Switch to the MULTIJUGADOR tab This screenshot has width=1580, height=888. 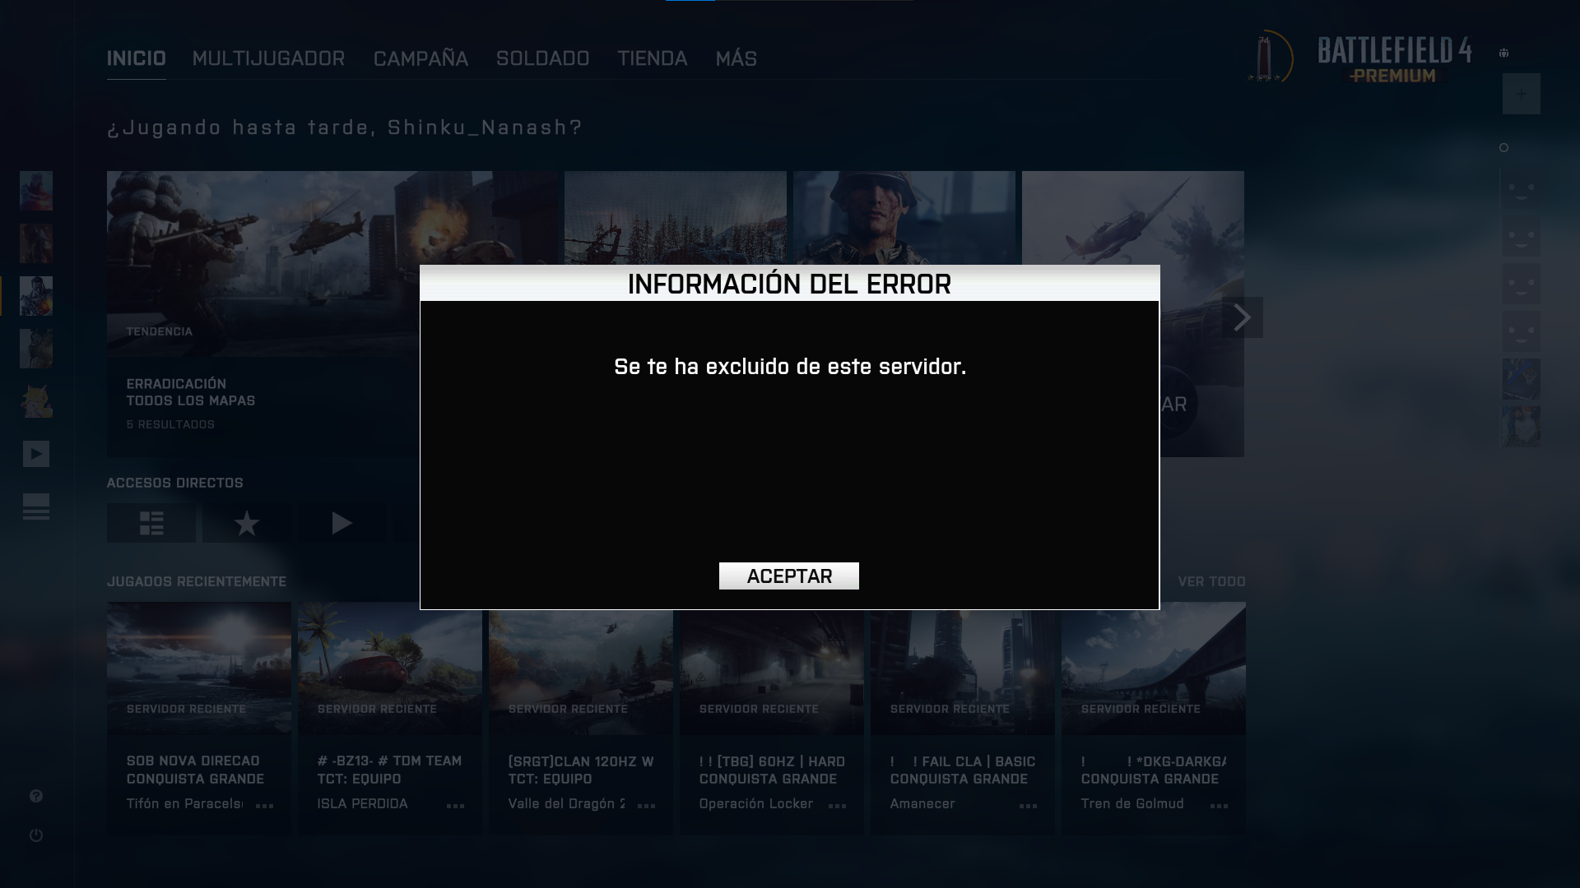268,58
